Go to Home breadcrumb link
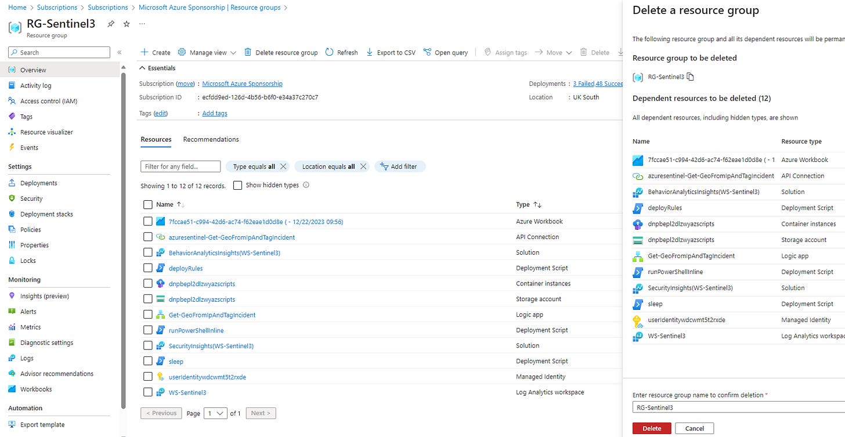Screen dimensions: 845x437 pos(17,8)
